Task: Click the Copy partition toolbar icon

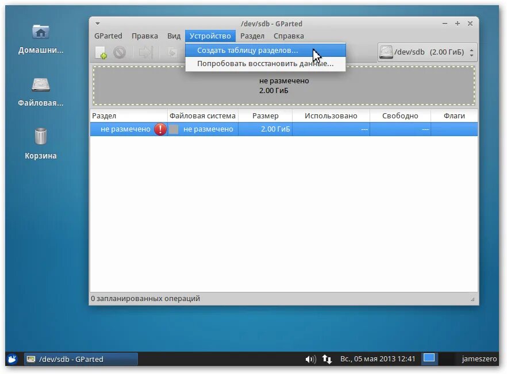Action: point(172,52)
